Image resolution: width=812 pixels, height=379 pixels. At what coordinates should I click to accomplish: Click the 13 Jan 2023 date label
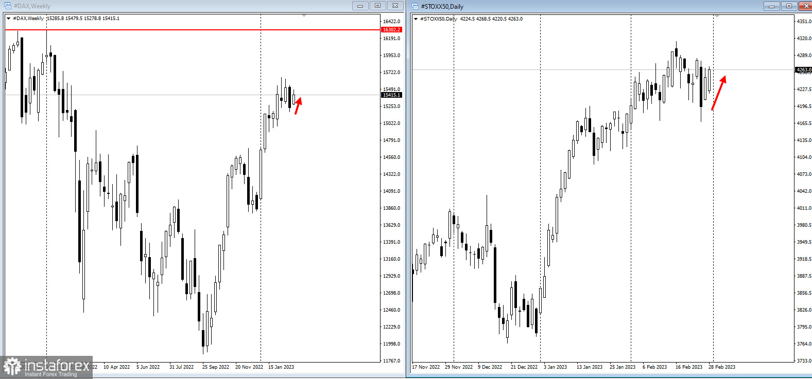pyautogui.click(x=590, y=367)
